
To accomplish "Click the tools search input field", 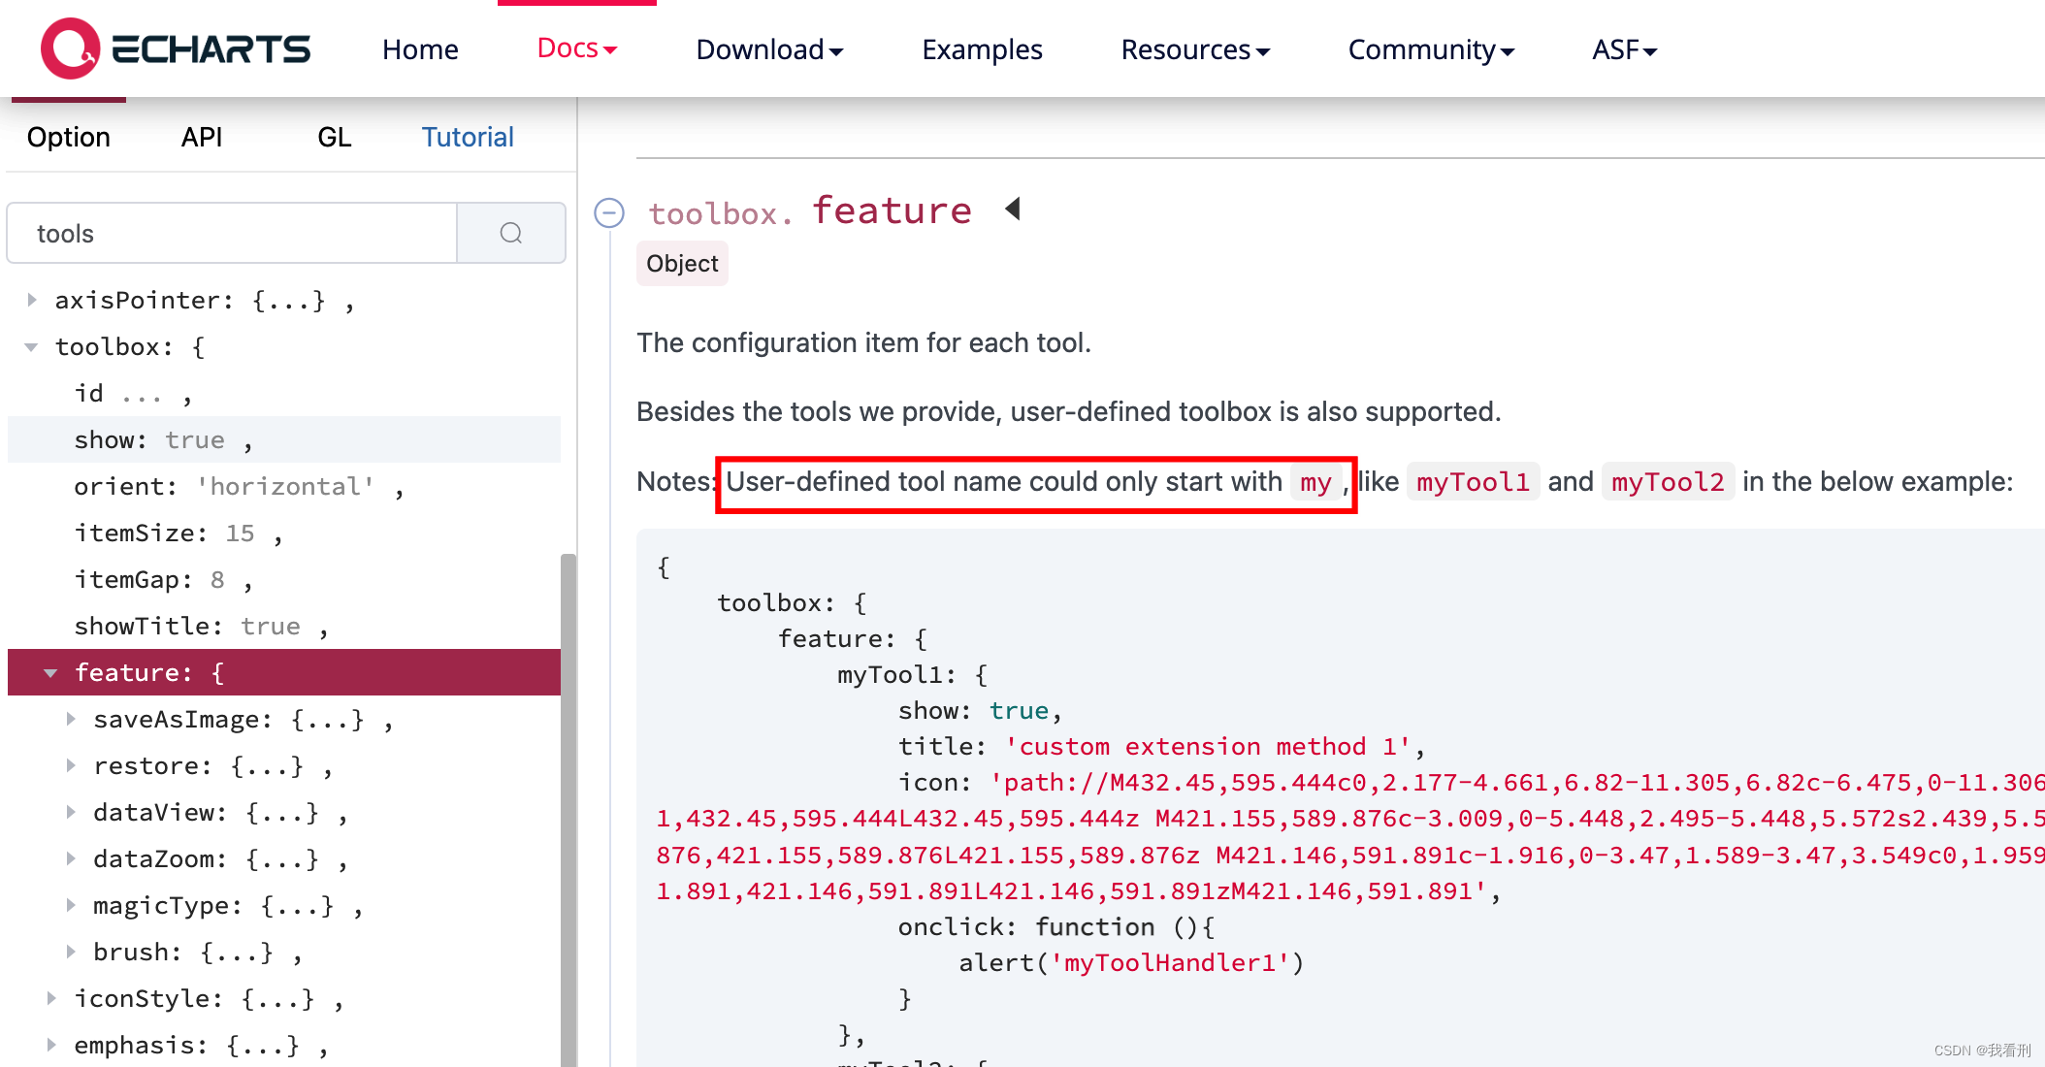I will [233, 233].
